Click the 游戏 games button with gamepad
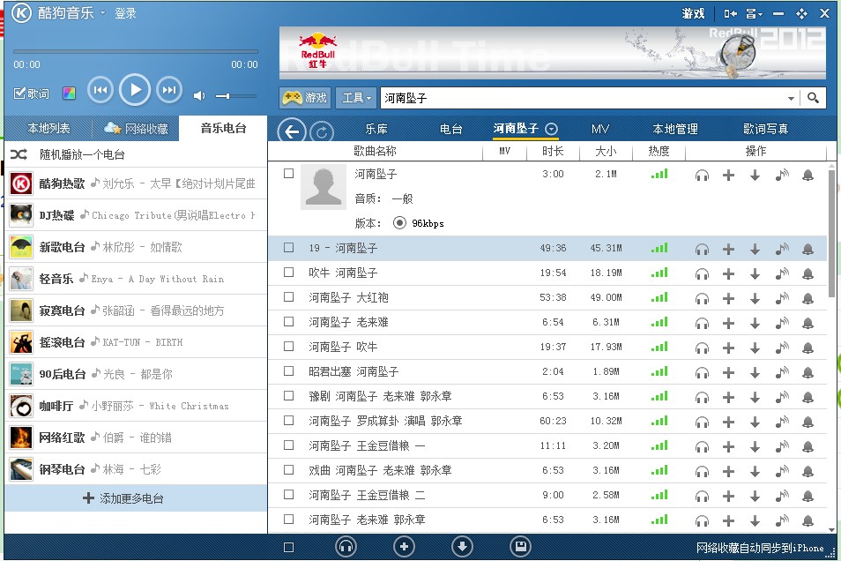The width and height of the screenshot is (841, 561). click(x=305, y=98)
